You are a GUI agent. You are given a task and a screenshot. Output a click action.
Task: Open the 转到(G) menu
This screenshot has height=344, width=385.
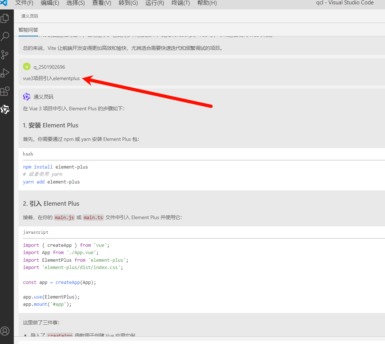click(128, 3)
